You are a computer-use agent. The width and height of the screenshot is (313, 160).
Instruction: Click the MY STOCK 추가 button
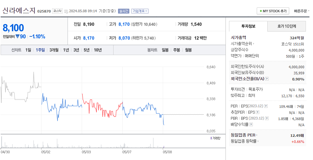tap(273, 11)
